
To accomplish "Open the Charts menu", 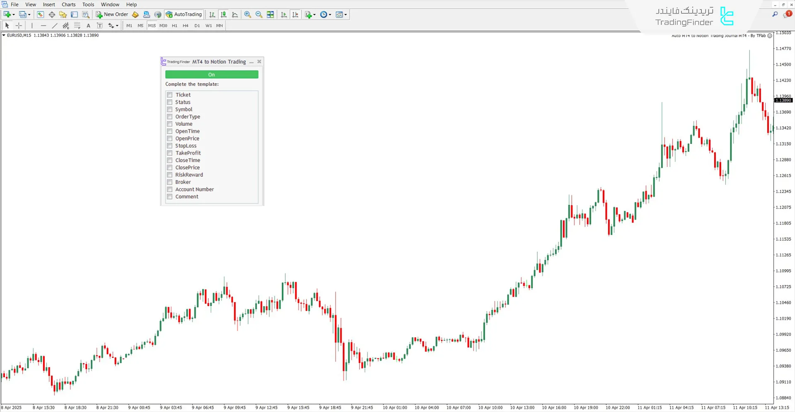I will [x=68, y=5].
